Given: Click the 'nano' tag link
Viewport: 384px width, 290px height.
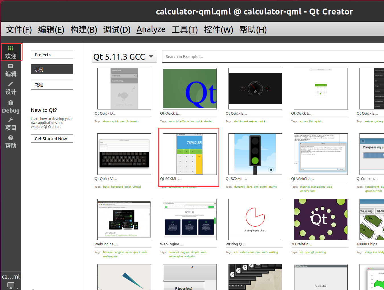Looking at the screenshot, I should point(128,252).
